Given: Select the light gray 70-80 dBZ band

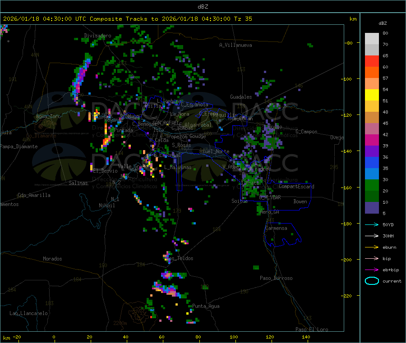Looking at the screenshot, I should (x=372, y=39).
